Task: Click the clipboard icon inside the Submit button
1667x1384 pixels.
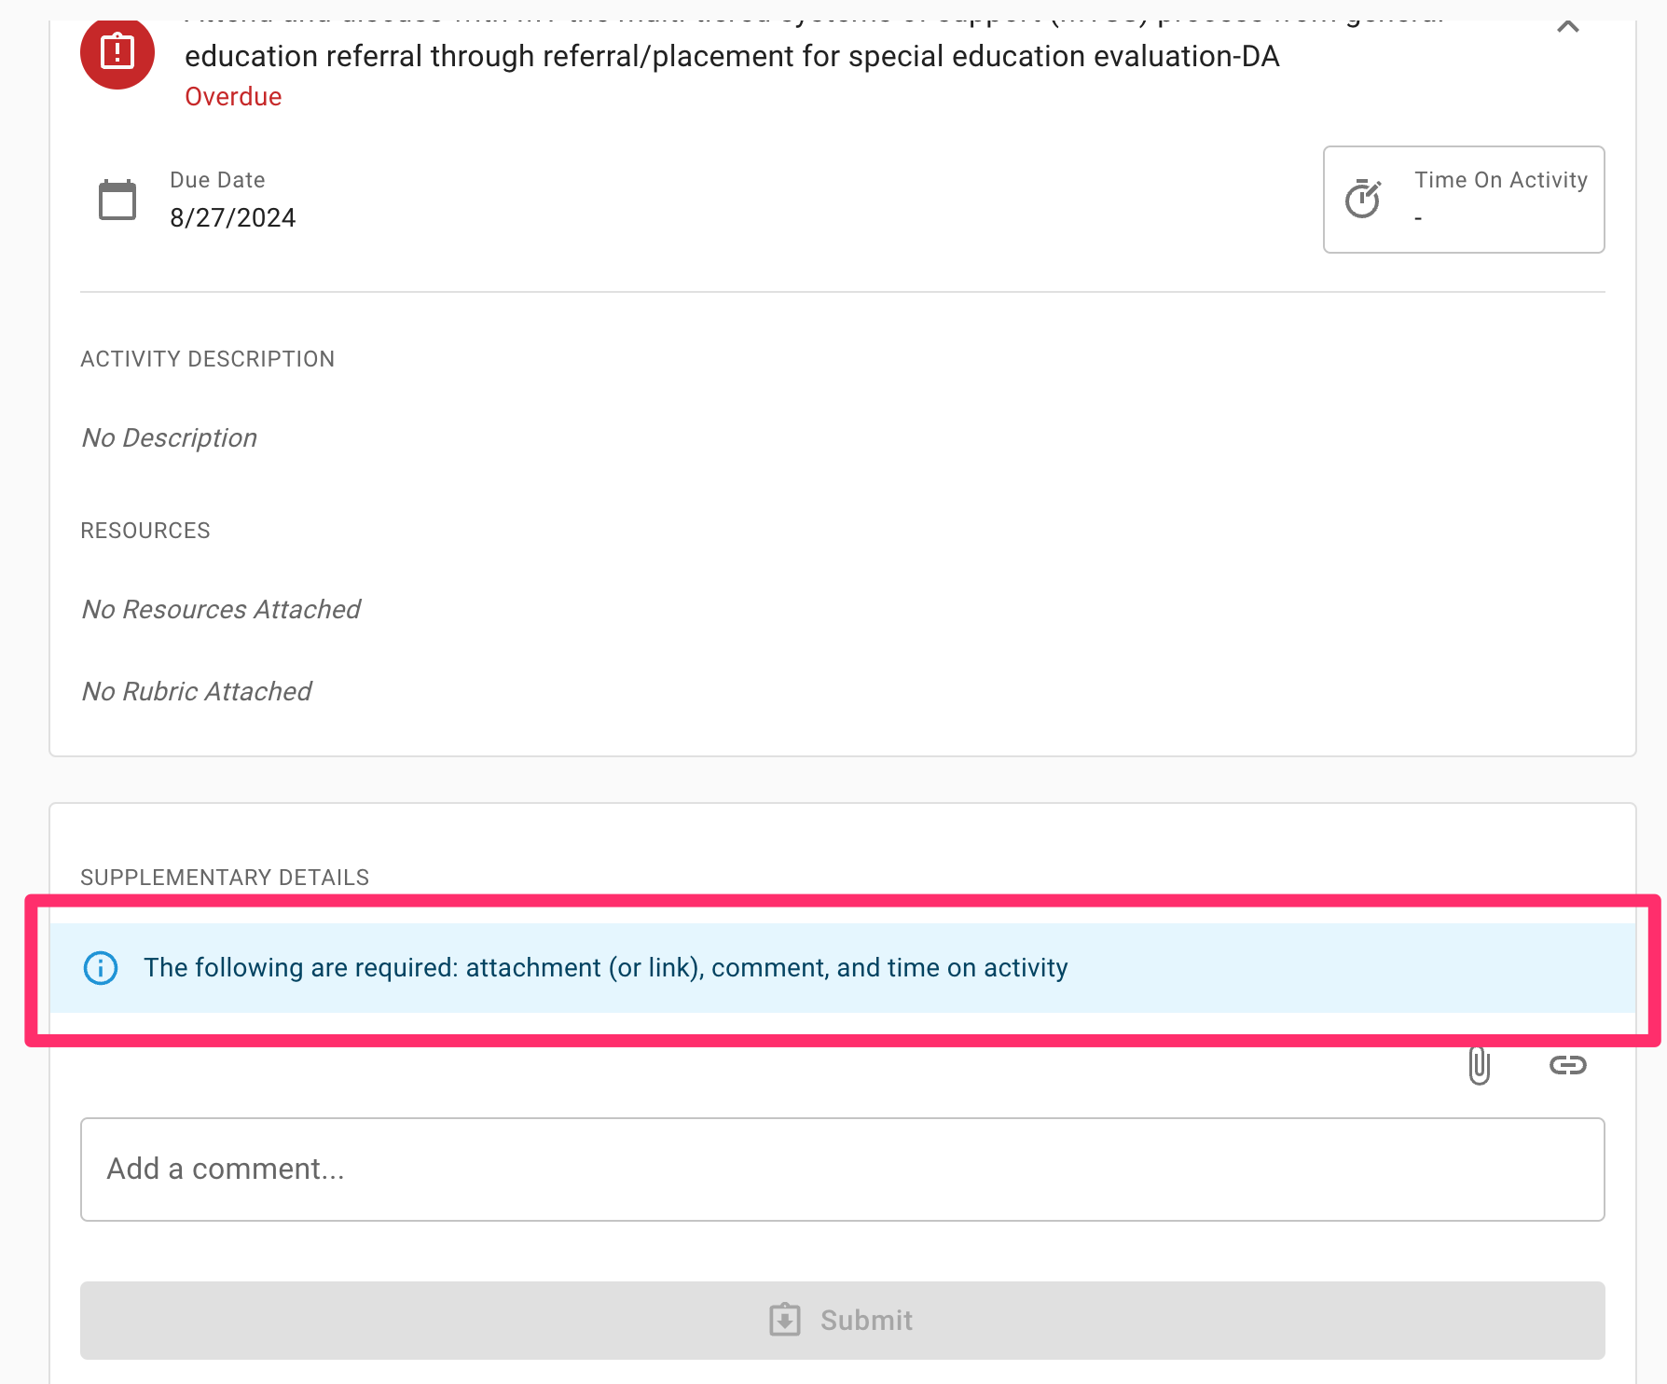Action: click(786, 1319)
